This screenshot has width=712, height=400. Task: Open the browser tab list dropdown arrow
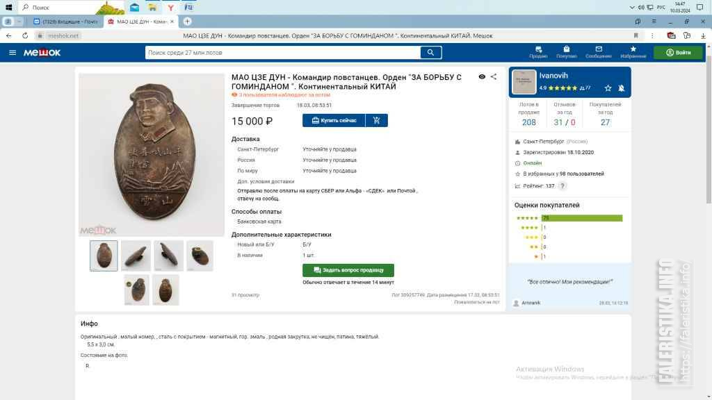19,22
